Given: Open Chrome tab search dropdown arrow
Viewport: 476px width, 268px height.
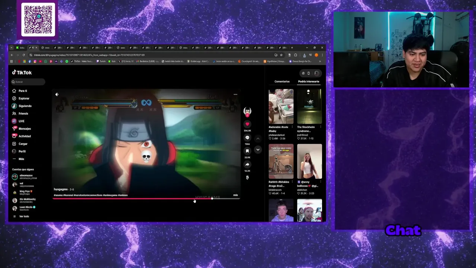Looking at the screenshot, I should pos(12,48).
